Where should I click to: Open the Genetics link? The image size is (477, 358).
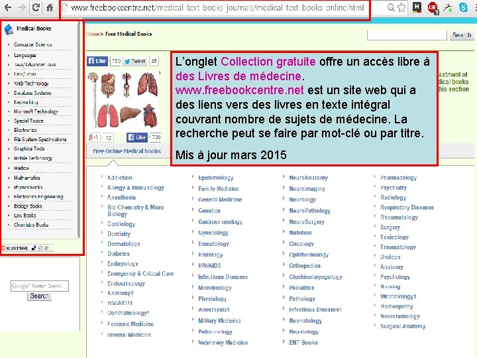[x=209, y=211]
